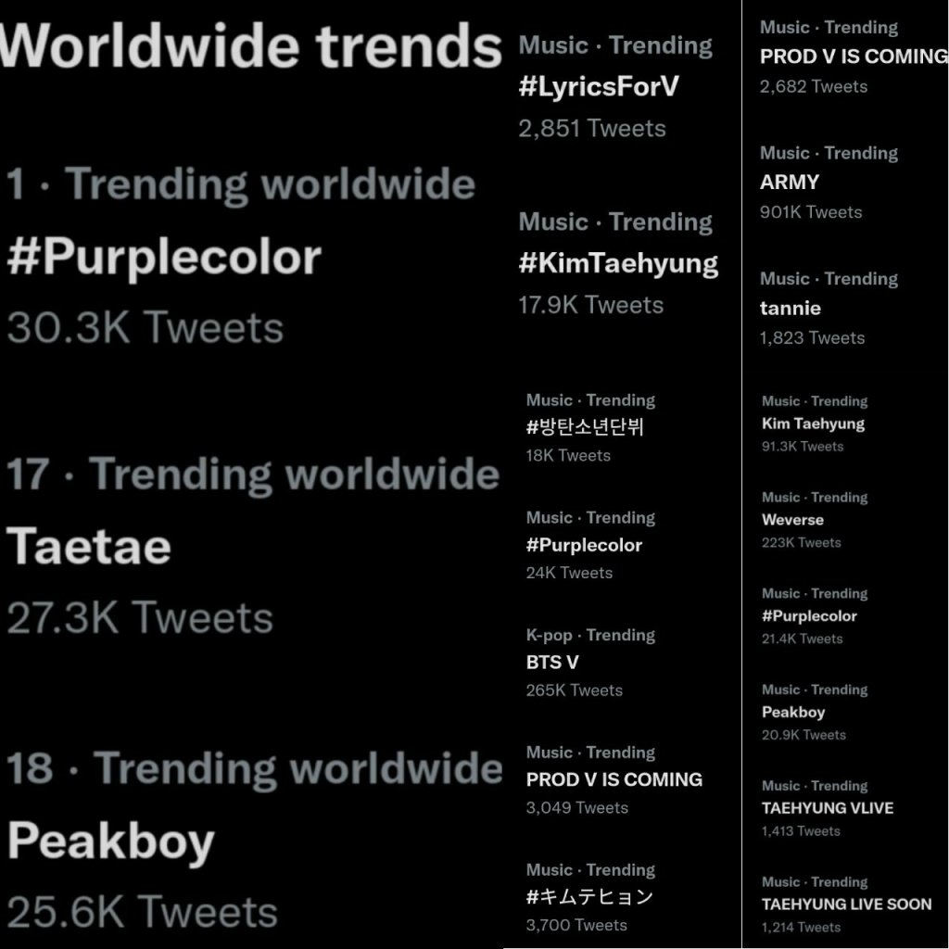Screen dimensions: 949x949
Task: Open the #KimTaehyung hashtag trend
Action: pos(618,263)
